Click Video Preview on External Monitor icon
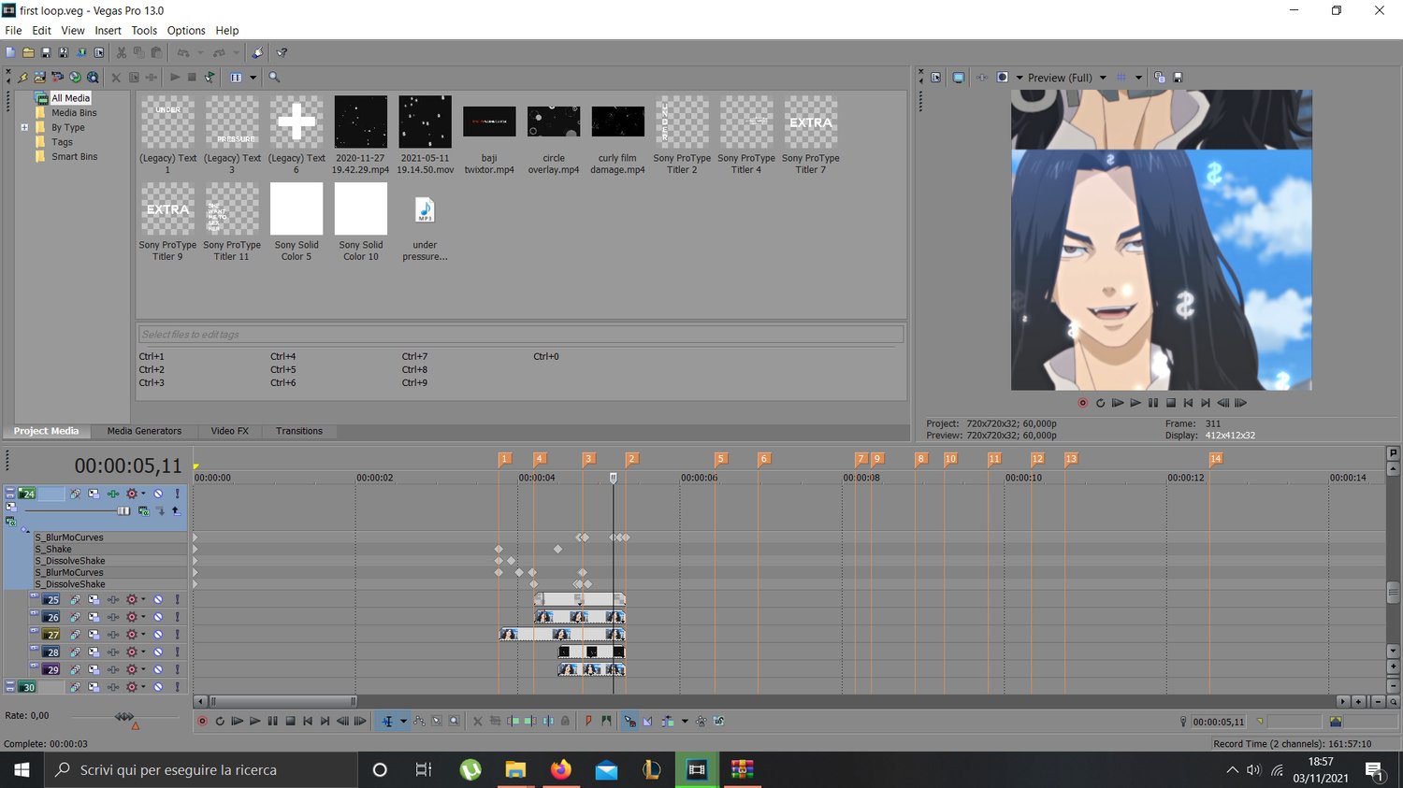 tap(958, 78)
